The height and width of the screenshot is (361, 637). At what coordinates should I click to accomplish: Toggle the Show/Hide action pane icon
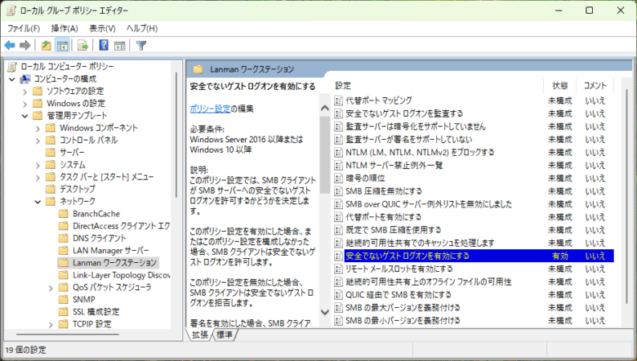[119, 46]
